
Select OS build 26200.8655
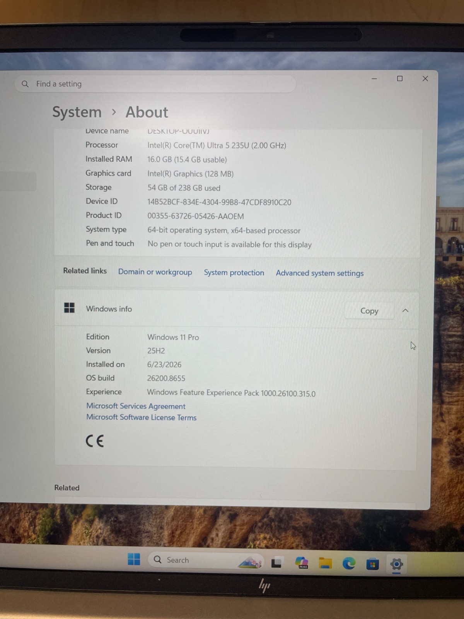(166, 378)
